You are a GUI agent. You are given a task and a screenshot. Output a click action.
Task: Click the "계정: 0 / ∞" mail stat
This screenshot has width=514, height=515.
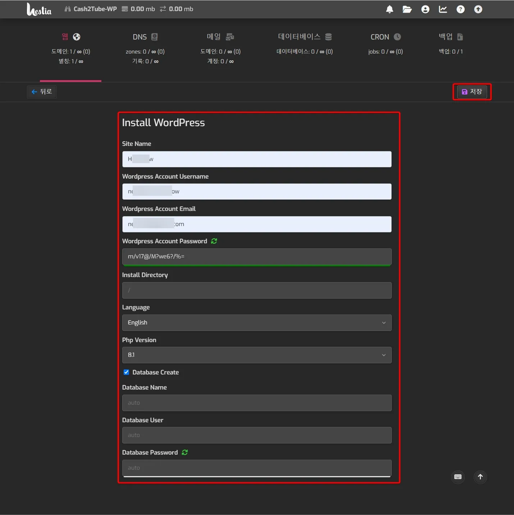click(x=220, y=61)
